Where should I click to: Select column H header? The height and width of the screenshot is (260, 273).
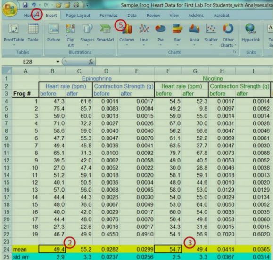tap(222, 71)
